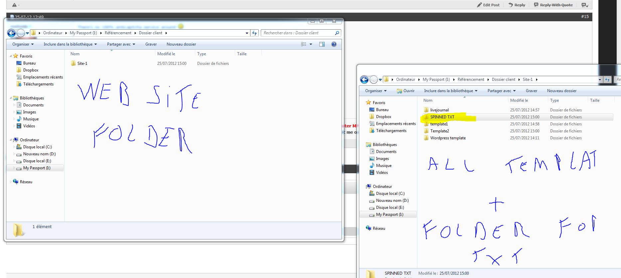Image resolution: width=621 pixels, height=278 pixels.
Task: Open Inclure dans la bibliothèque in Dossier client window
Action: pos(70,44)
